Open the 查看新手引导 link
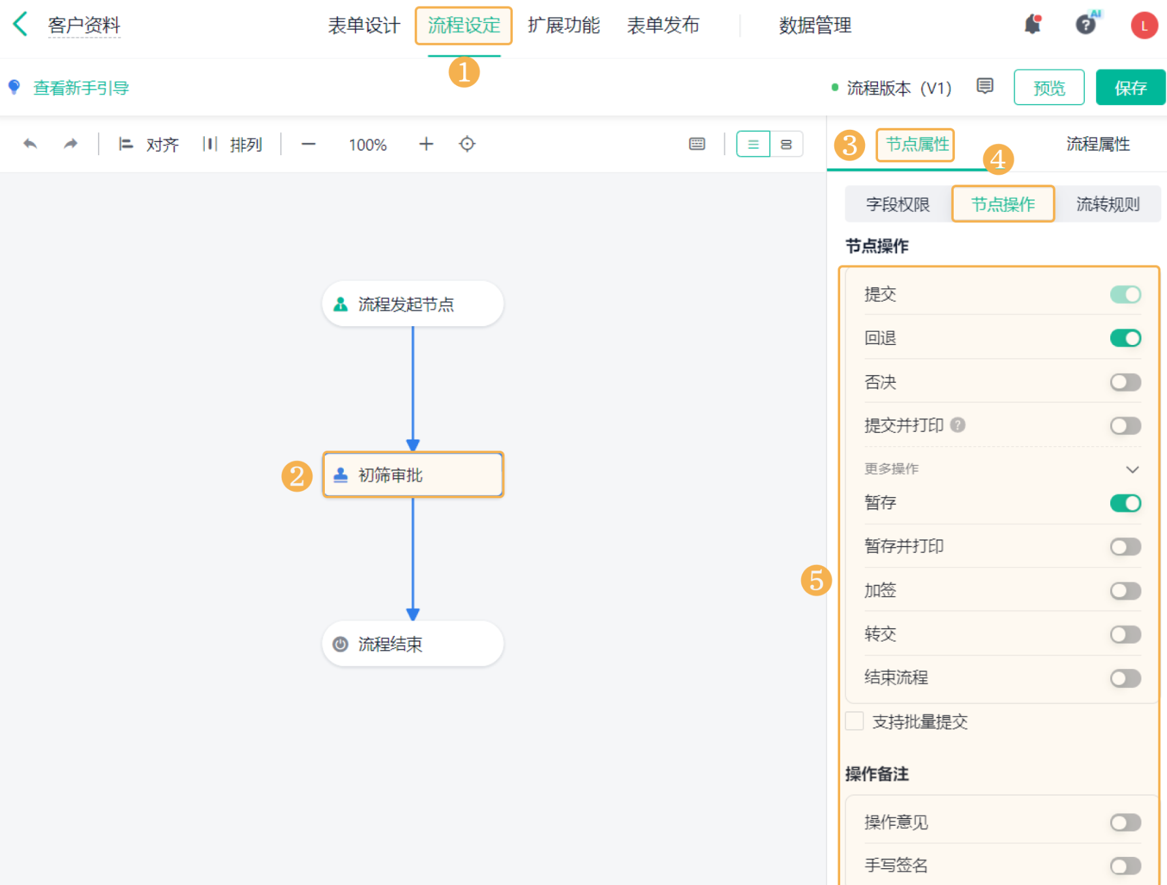Image resolution: width=1167 pixels, height=885 pixels. (x=81, y=87)
